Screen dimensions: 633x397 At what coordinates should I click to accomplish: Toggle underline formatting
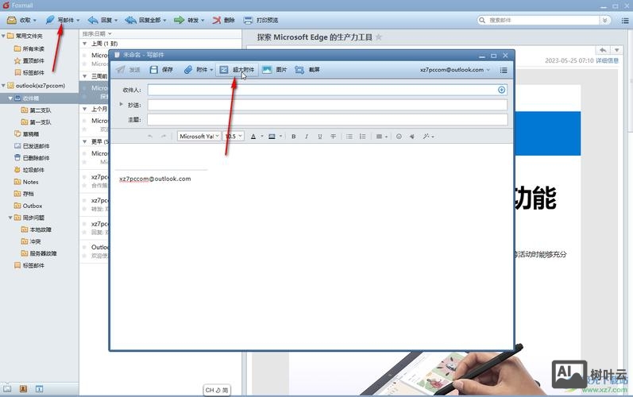[320, 137]
